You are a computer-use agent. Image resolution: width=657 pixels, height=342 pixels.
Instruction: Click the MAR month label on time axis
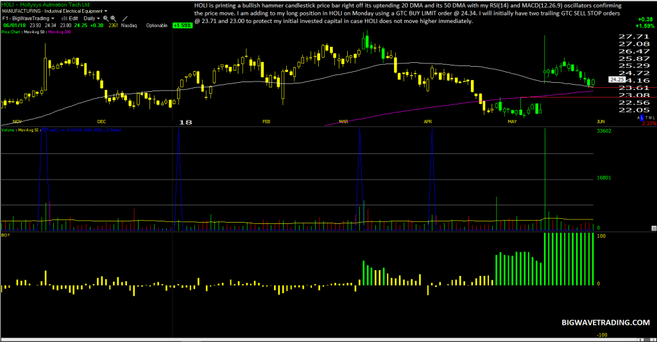tap(344, 121)
